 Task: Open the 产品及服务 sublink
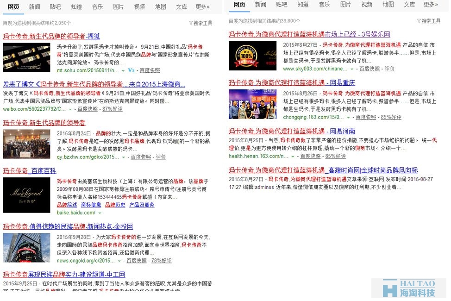[x=142, y=205]
